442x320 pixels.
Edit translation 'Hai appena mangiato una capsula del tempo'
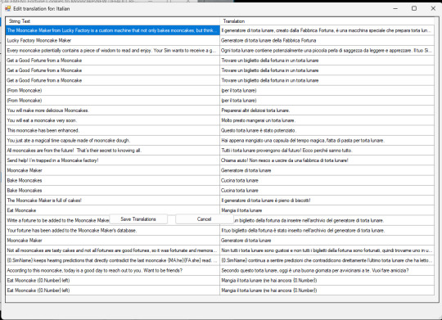[x=327, y=141]
